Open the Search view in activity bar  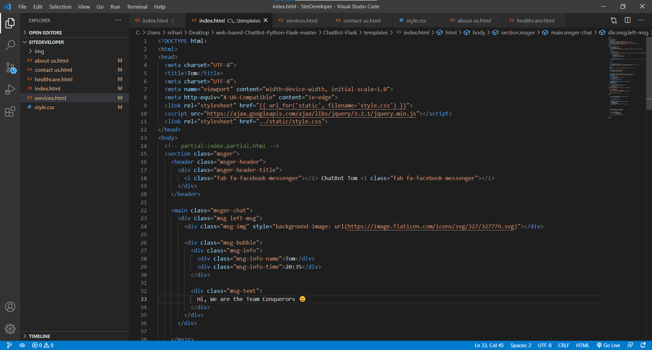click(x=10, y=45)
